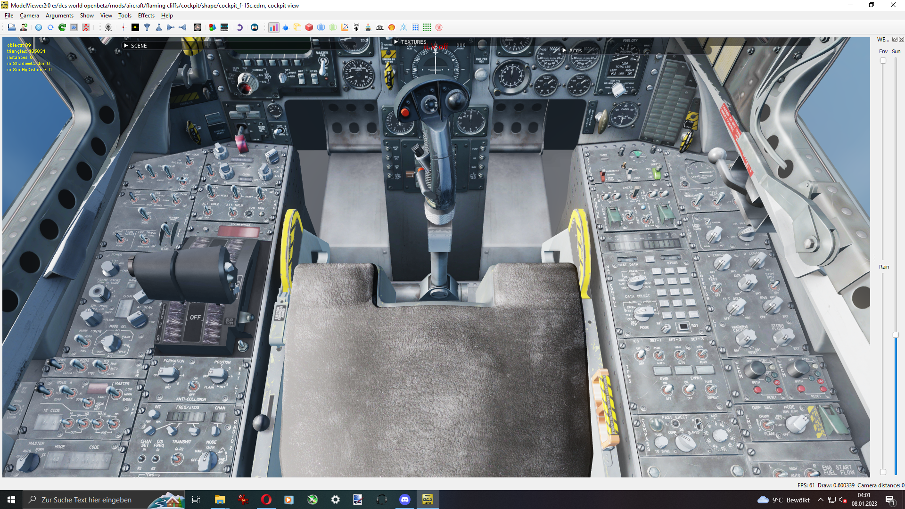Screen dimensions: 905x509
Task: Click the colored primitives shapes icon
Action: click(213, 27)
